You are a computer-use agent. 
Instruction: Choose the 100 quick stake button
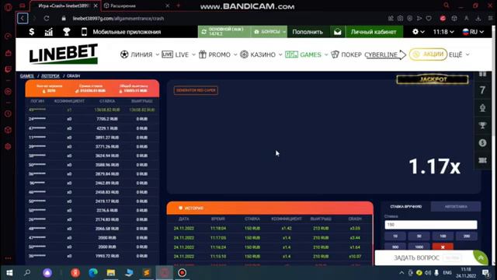point(443,236)
